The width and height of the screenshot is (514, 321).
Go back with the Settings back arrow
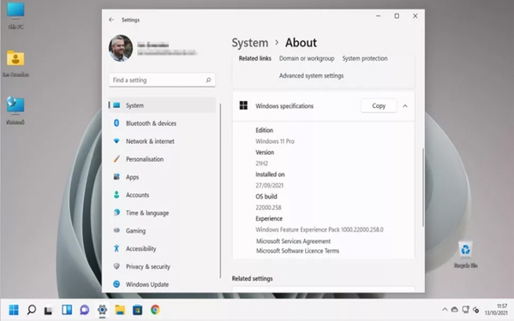[x=111, y=20]
